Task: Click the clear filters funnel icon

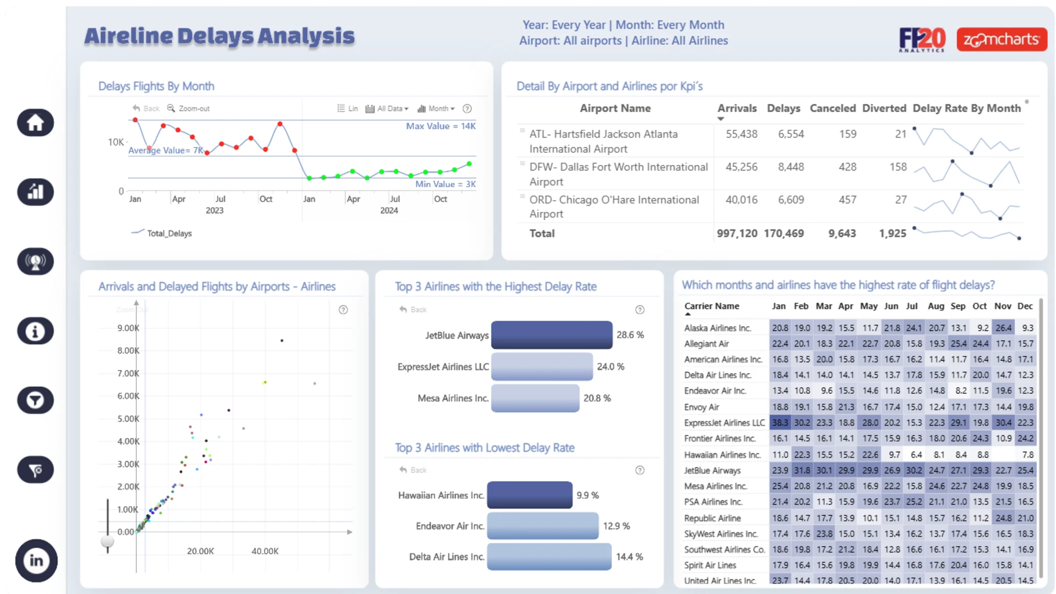Action: tap(35, 470)
